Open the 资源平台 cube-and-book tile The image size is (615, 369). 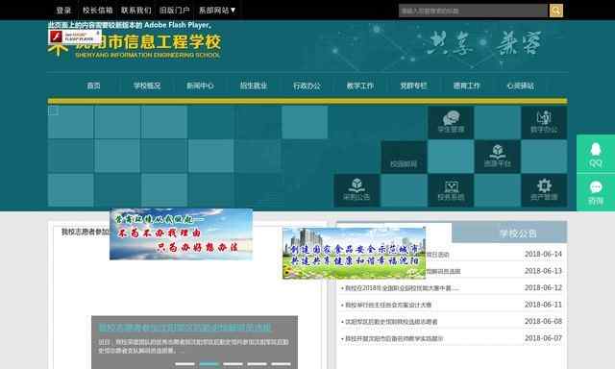coord(498,156)
